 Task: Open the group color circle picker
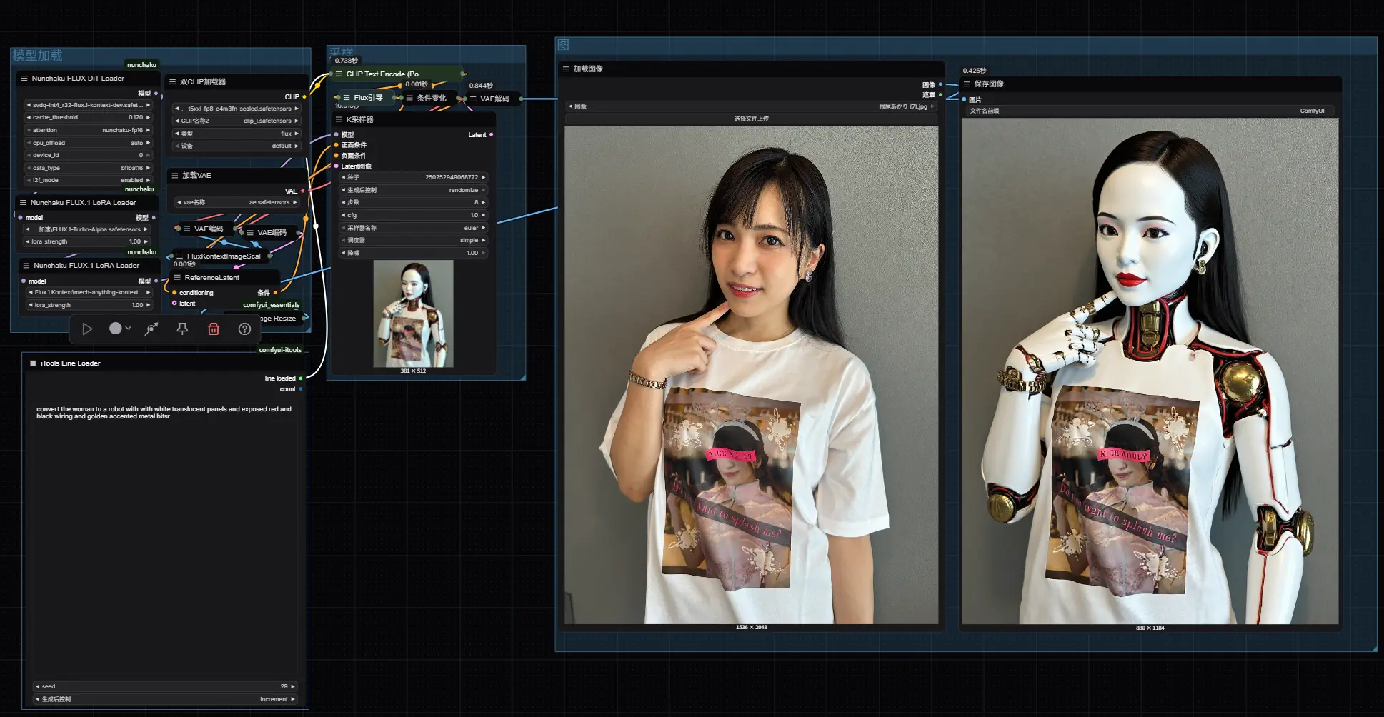pos(116,329)
